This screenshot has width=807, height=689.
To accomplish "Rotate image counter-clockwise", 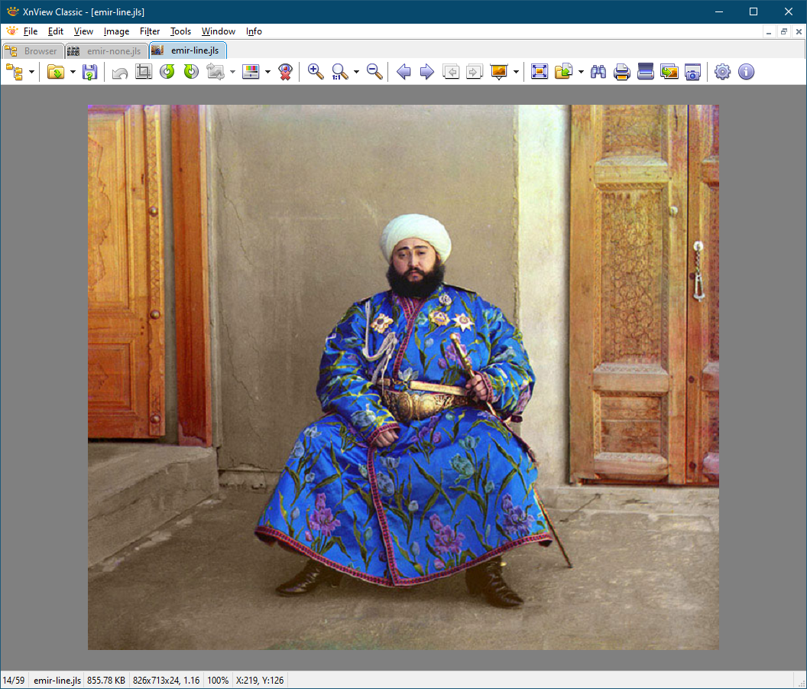I will (167, 72).
